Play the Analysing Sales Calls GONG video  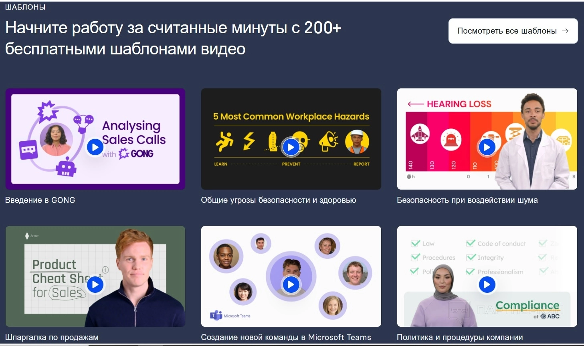[95, 147]
